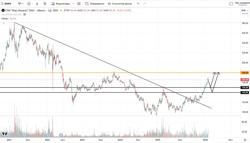250x143 pixels.
Task: Open the RUB currency dropdown
Action: click(245, 10)
